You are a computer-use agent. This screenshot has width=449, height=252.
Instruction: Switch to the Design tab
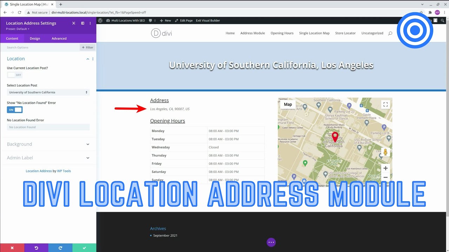pos(35,38)
